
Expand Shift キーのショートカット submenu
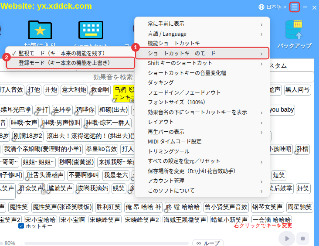pyautogui.click(x=202, y=63)
